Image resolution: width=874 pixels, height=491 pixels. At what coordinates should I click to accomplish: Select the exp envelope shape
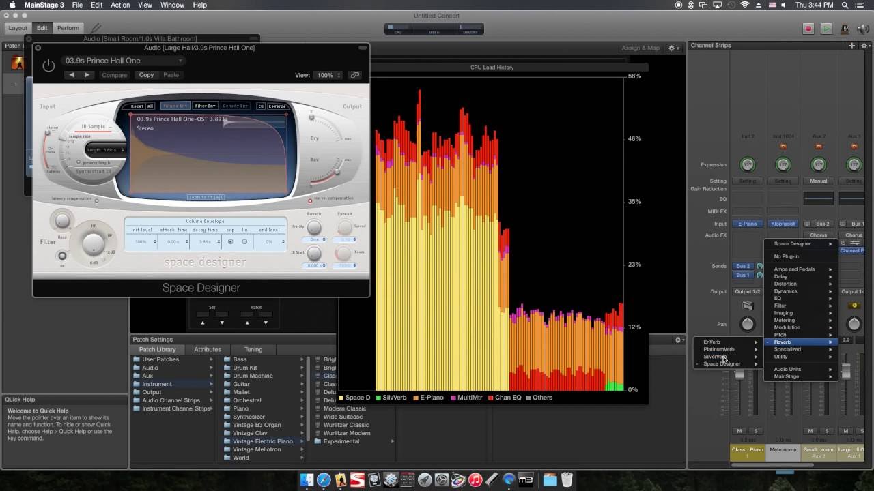[x=230, y=241]
